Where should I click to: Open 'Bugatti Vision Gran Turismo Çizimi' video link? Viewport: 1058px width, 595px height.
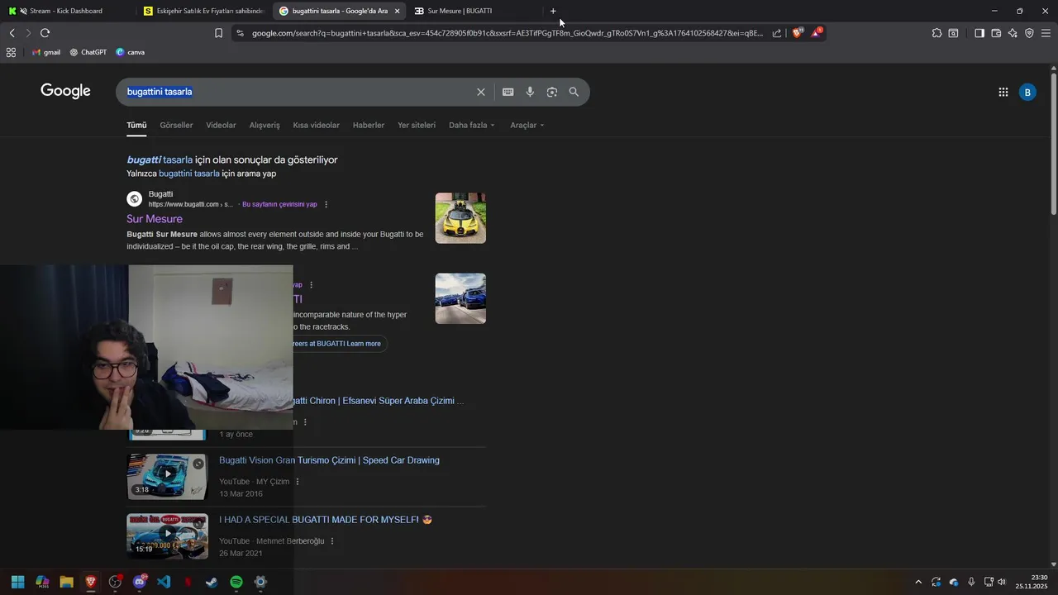coord(329,460)
